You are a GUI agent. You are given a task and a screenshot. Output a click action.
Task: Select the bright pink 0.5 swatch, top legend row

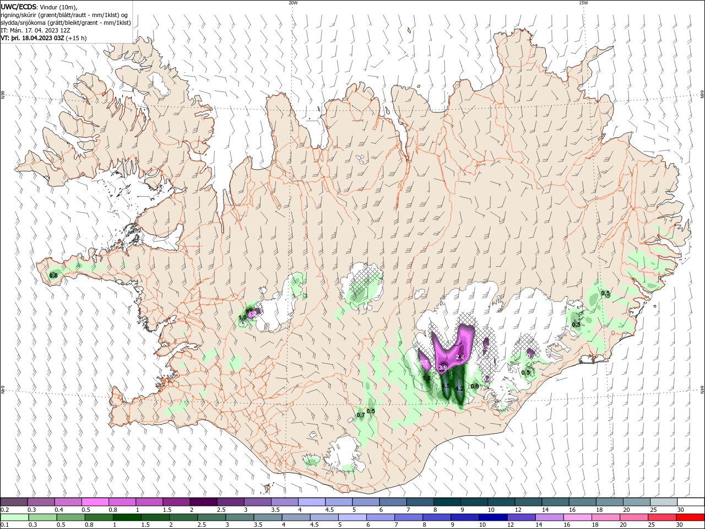tap(95, 502)
